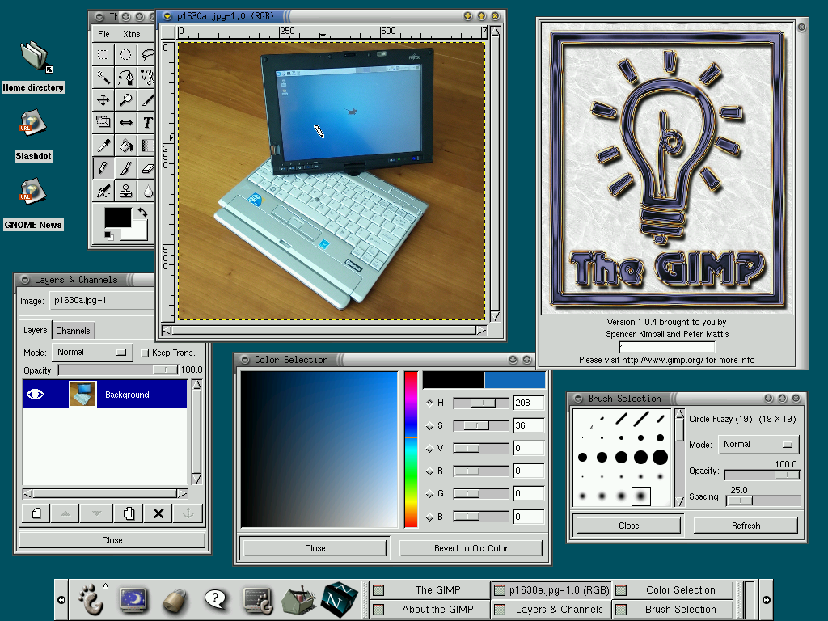Select the Clone stamp tool

point(124,190)
